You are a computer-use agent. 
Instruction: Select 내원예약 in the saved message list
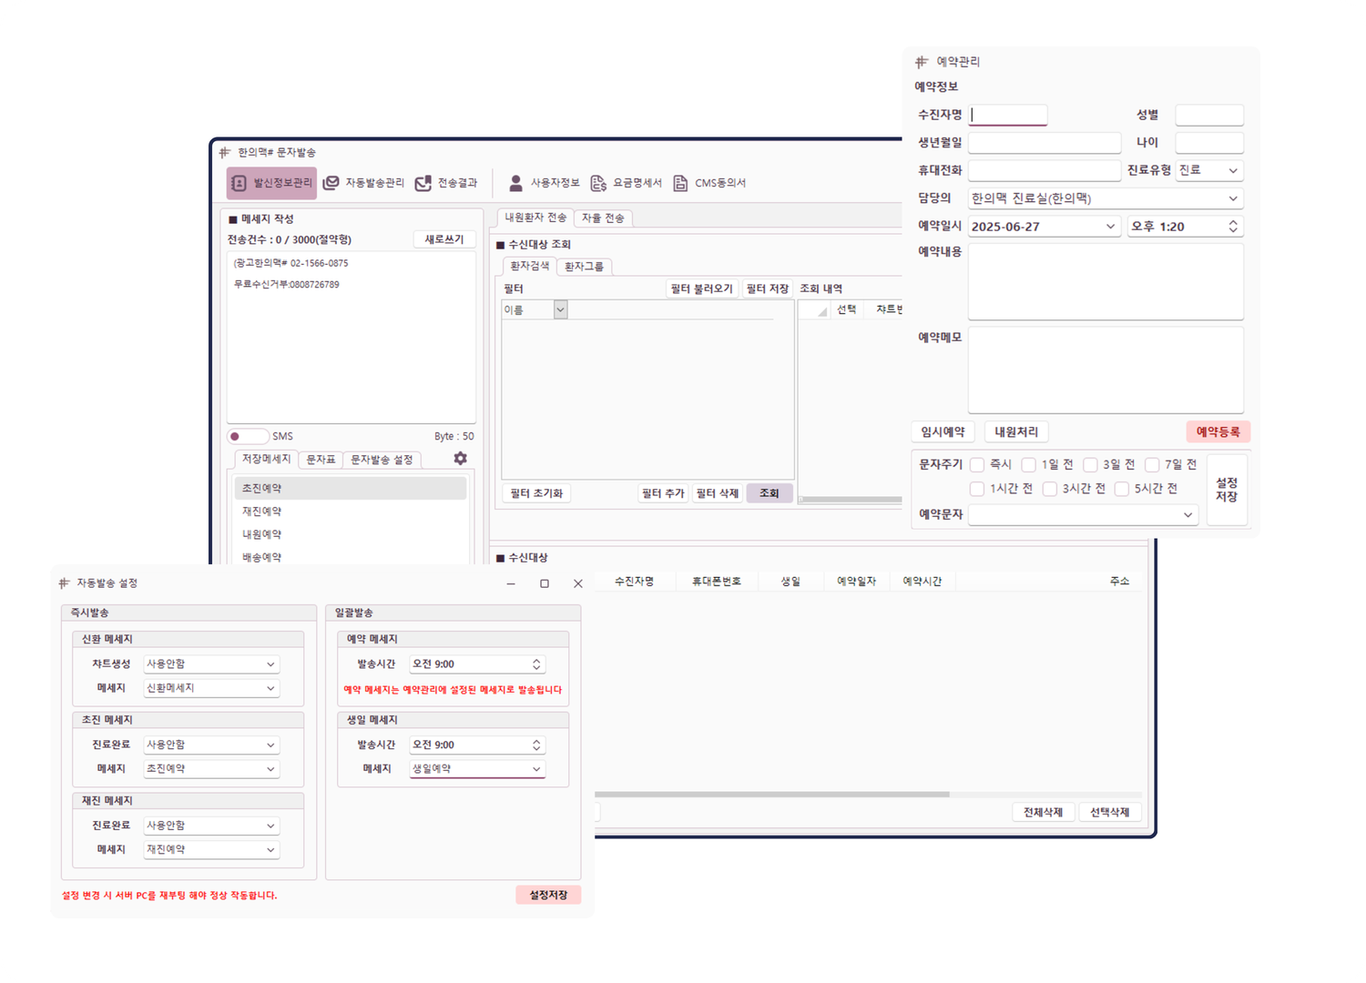(x=351, y=534)
